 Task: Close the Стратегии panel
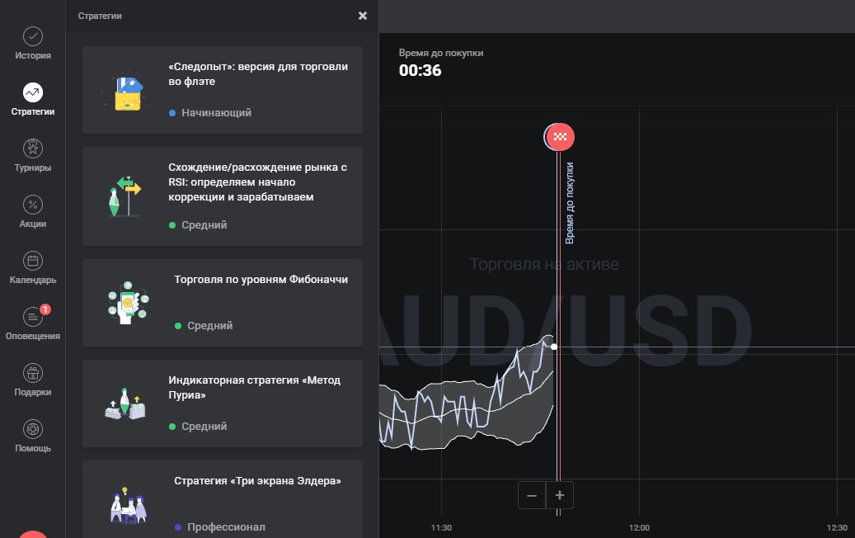363,16
